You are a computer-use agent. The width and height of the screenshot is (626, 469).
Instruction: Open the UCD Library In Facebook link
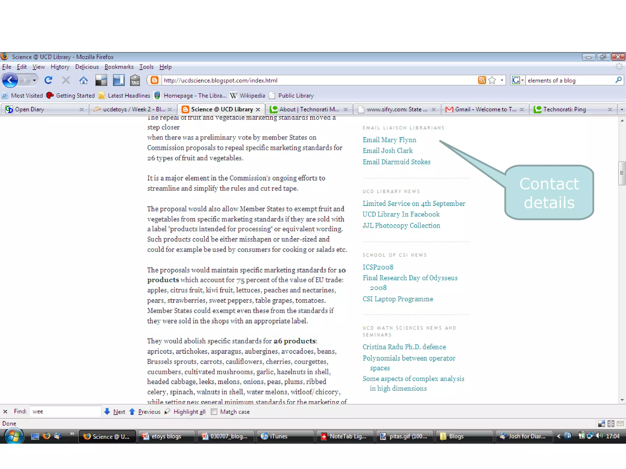coord(401,214)
